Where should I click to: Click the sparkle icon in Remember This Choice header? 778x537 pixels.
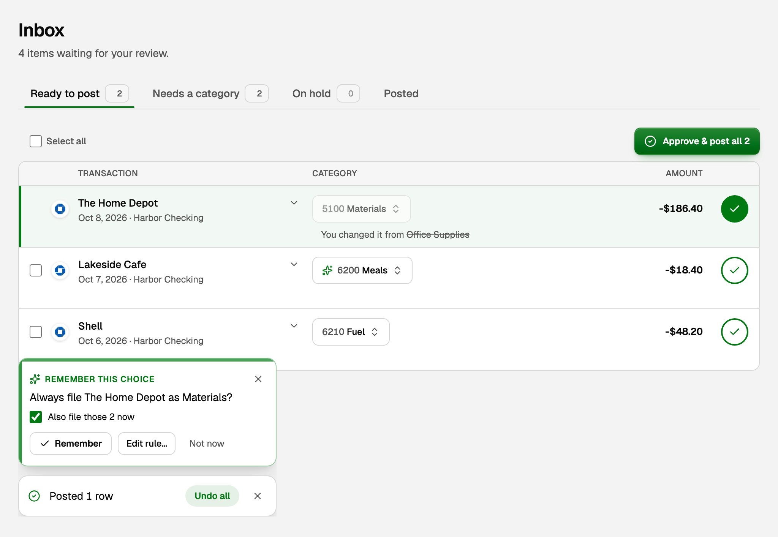35,379
